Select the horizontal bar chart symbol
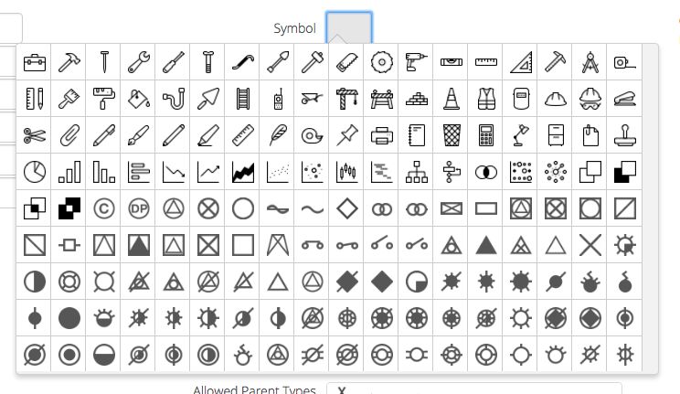 pyautogui.click(x=139, y=172)
